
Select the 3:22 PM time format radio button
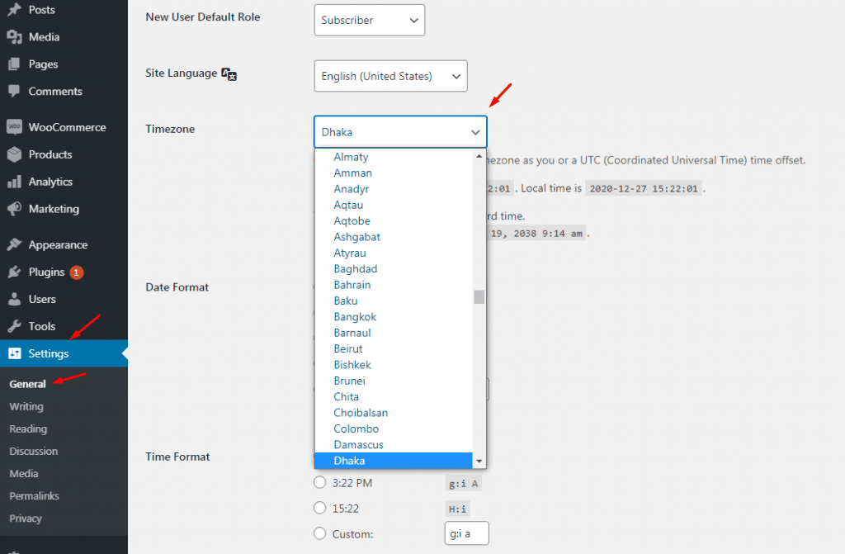pos(320,483)
